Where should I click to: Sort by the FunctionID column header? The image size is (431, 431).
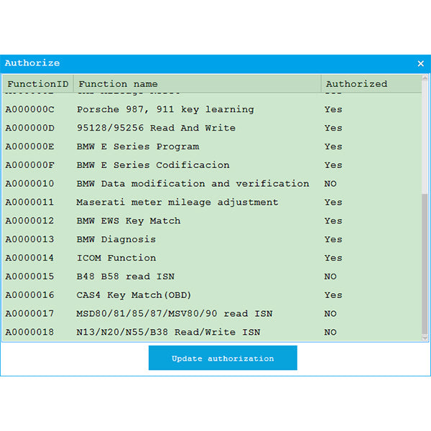(x=38, y=84)
